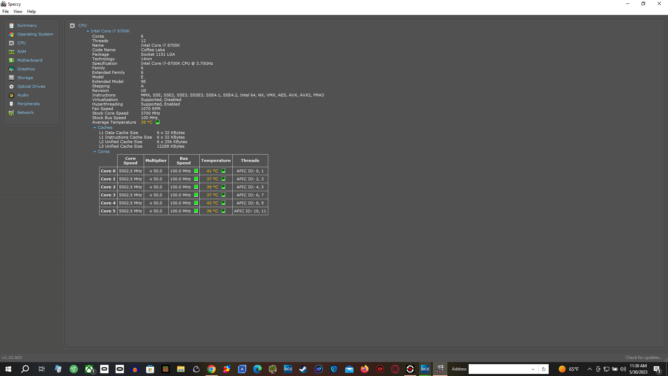This screenshot has width=668, height=376.
Task: Navigate to the Operating System page
Action: click(x=35, y=34)
